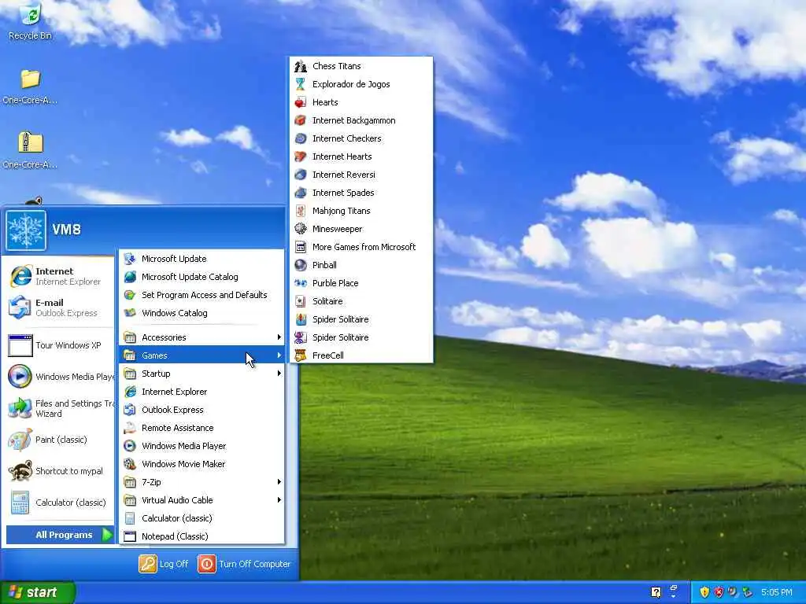This screenshot has width=806, height=604.
Task: Select Hearts from the Games menu
Action: click(x=361, y=102)
